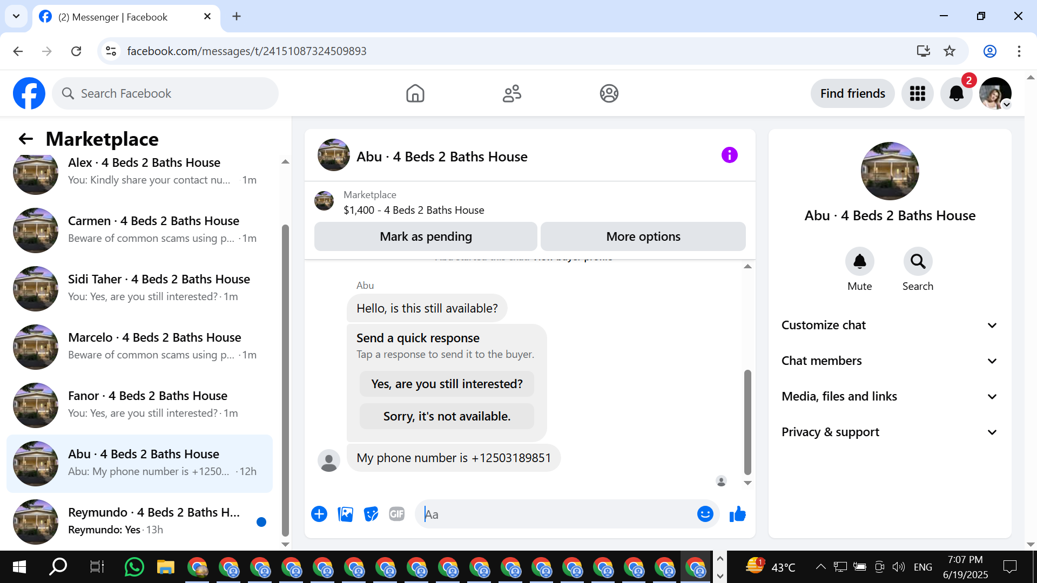Focus the Search Facebook field
The image size is (1037, 583).
(165, 93)
